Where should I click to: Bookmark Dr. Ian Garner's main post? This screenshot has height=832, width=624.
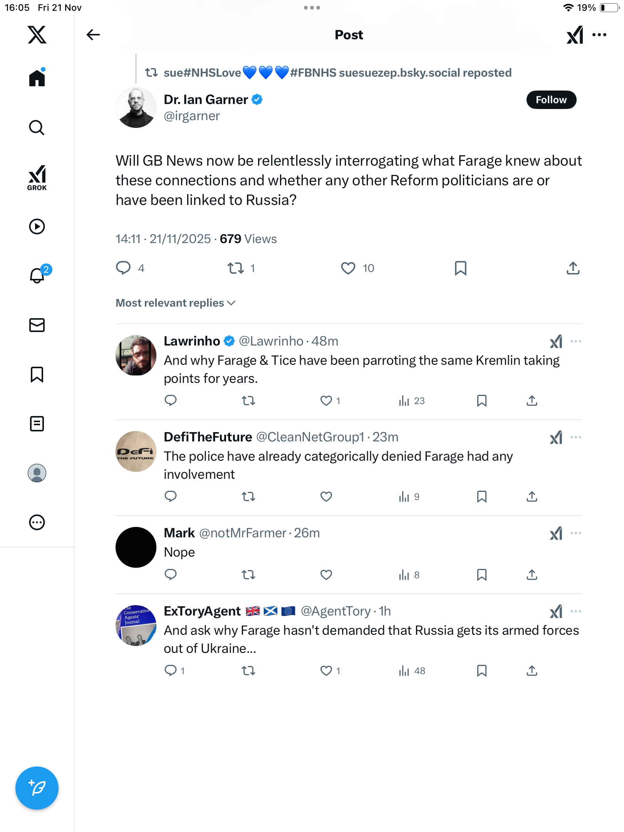tap(460, 268)
